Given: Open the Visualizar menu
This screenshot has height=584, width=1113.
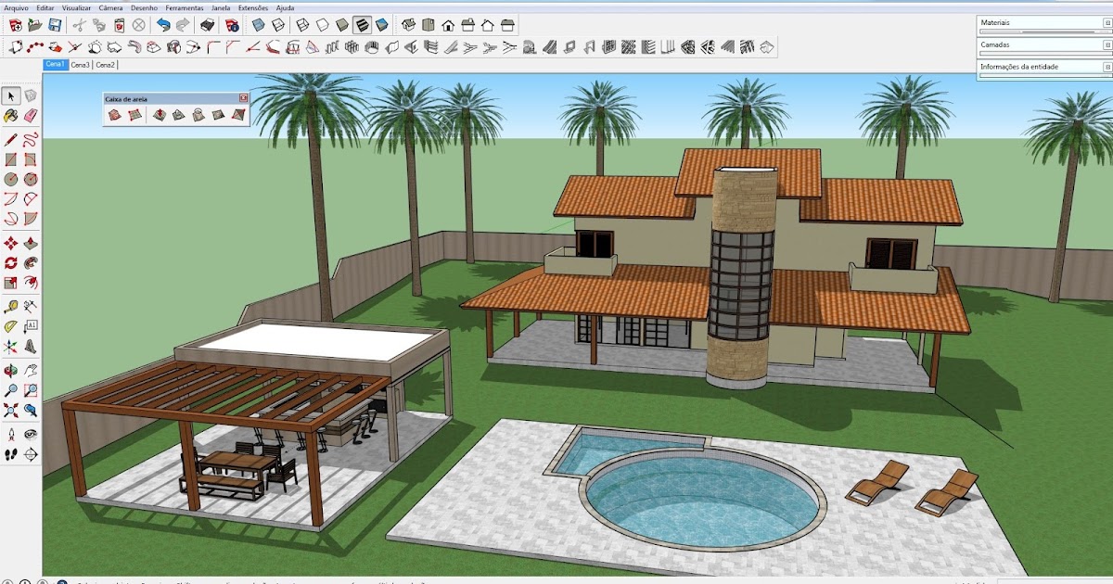Looking at the screenshot, I should point(77,7).
